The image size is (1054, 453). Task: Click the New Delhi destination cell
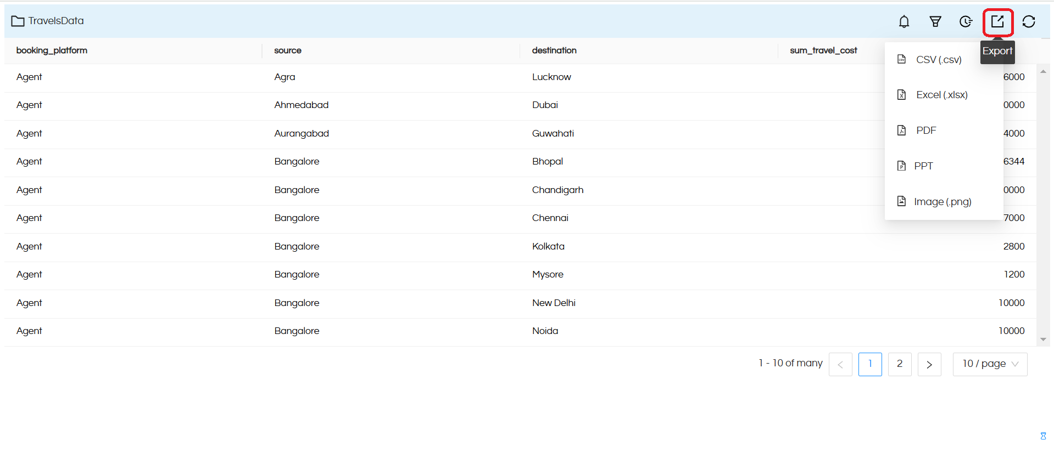point(554,303)
